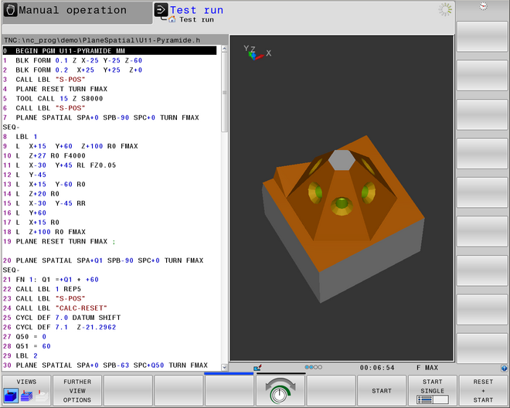510x408 pixels.
Task: Click line 5 TOOL CALL 15 Z S8000
Action: [54, 99]
